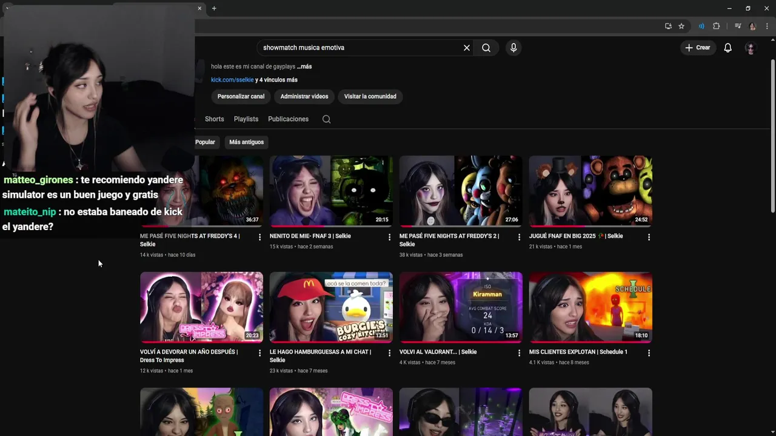The height and width of the screenshot is (436, 776).
Task: Click Visitar la comunidad button
Action: coord(370,96)
